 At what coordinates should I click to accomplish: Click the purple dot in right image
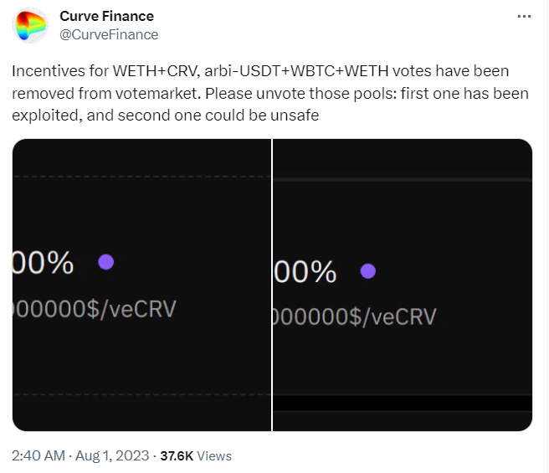pos(367,271)
